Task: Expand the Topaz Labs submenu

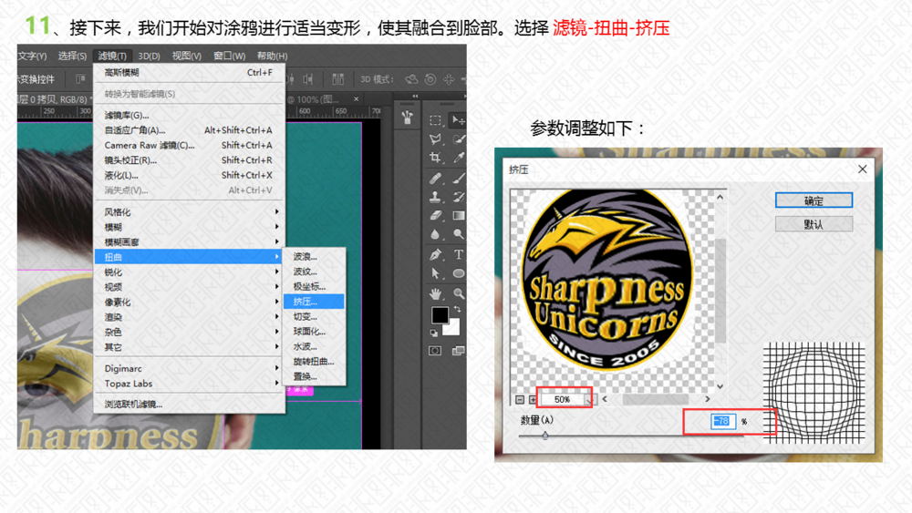Action: 190,384
